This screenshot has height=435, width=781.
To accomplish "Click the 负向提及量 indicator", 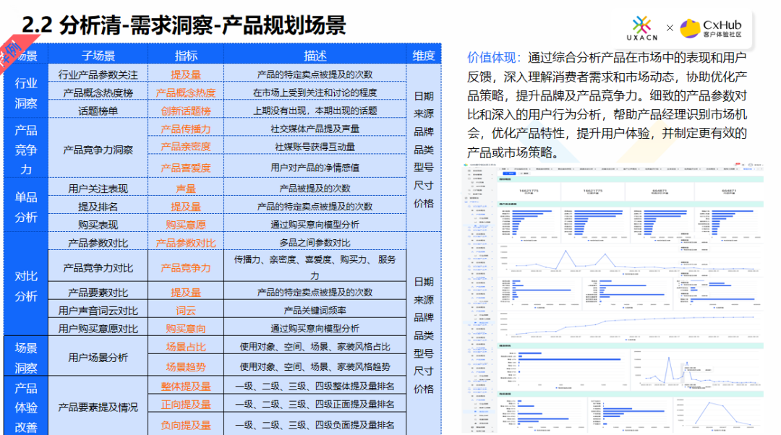I will click(x=186, y=425).
